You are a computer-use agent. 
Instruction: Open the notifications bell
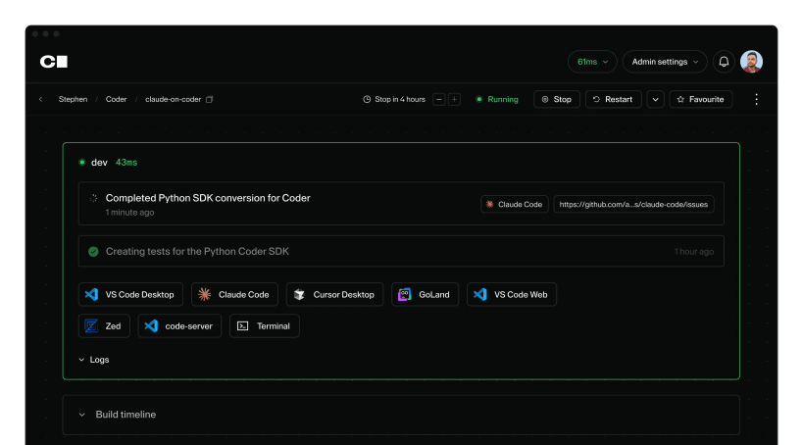click(x=724, y=62)
